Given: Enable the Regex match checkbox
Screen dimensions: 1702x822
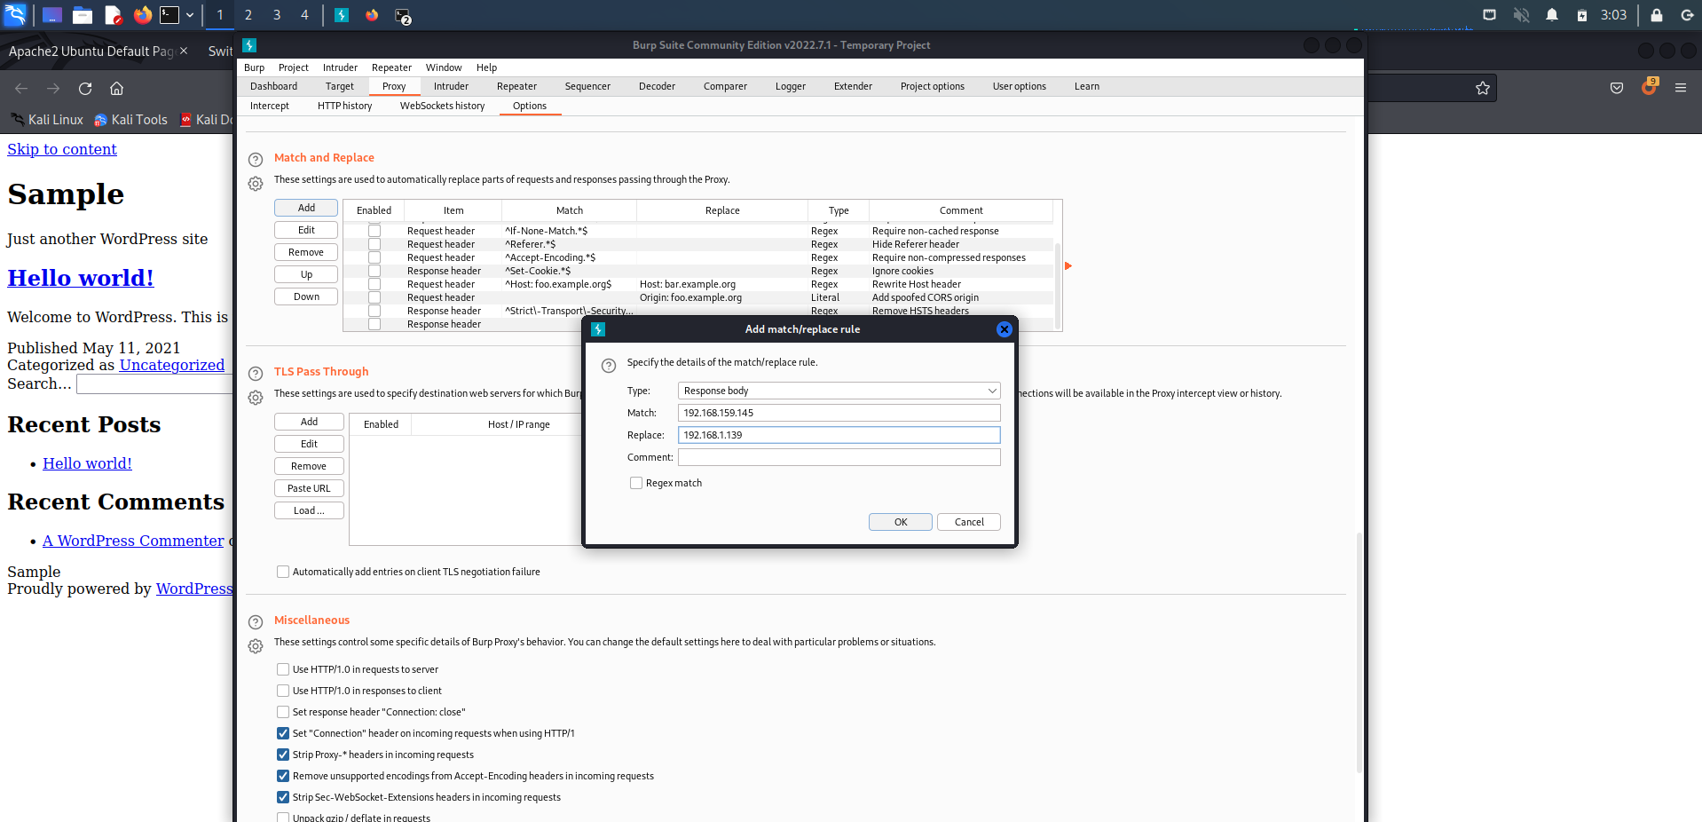Looking at the screenshot, I should 636,483.
